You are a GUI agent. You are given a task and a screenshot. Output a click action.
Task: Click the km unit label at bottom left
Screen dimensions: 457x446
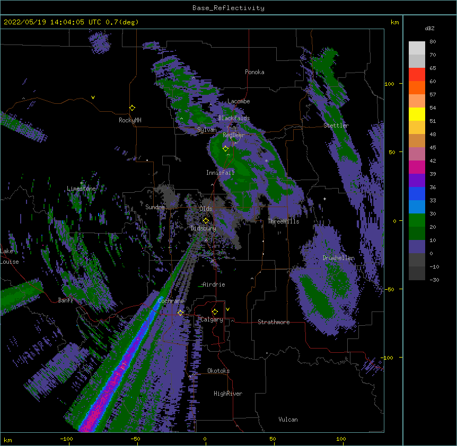[x=8, y=440]
